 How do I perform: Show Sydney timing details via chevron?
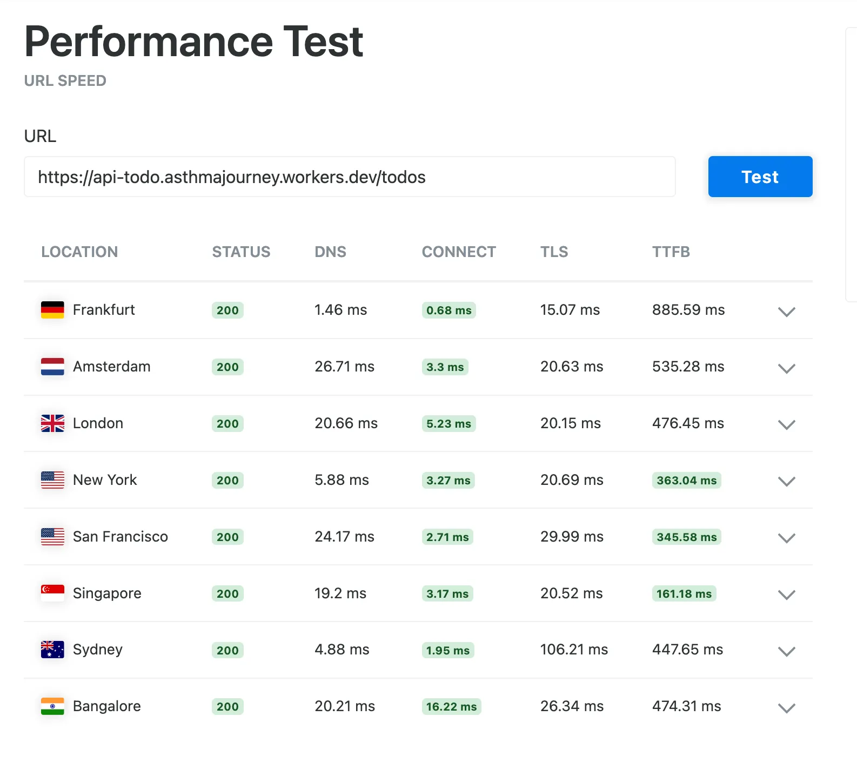(786, 651)
